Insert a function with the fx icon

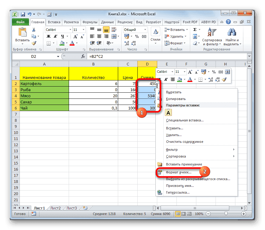[83, 56]
